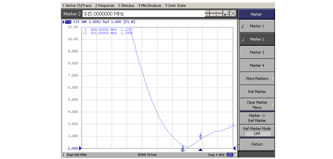
Task: Click the Enter arrow icon in entry bar
Action: click(x=226, y=14)
